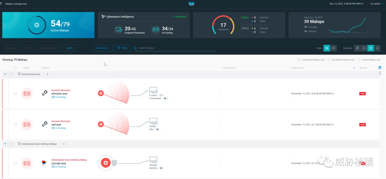Click the net.exe row status bug icon
This screenshot has width=386, height=179.
[26, 125]
